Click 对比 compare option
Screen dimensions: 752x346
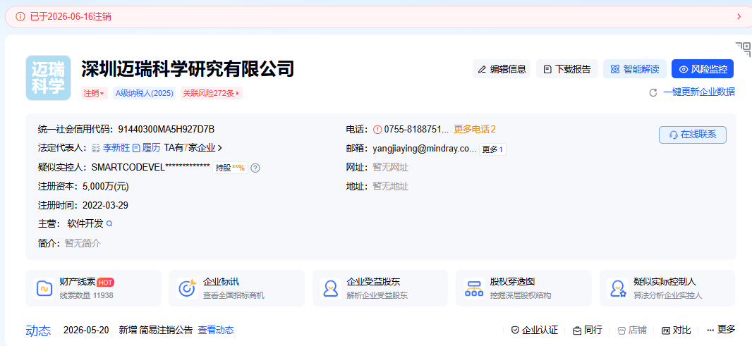coord(677,330)
